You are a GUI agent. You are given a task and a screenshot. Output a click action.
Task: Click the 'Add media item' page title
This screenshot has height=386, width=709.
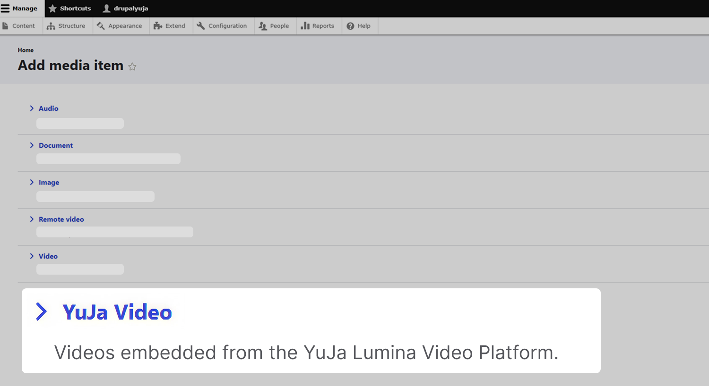point(70,65)
